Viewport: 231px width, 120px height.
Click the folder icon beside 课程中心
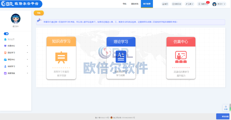[x=5, y=60]
